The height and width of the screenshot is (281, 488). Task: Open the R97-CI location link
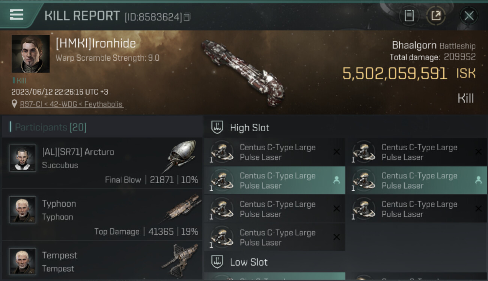pyautogui.click(x=71, y=104)
